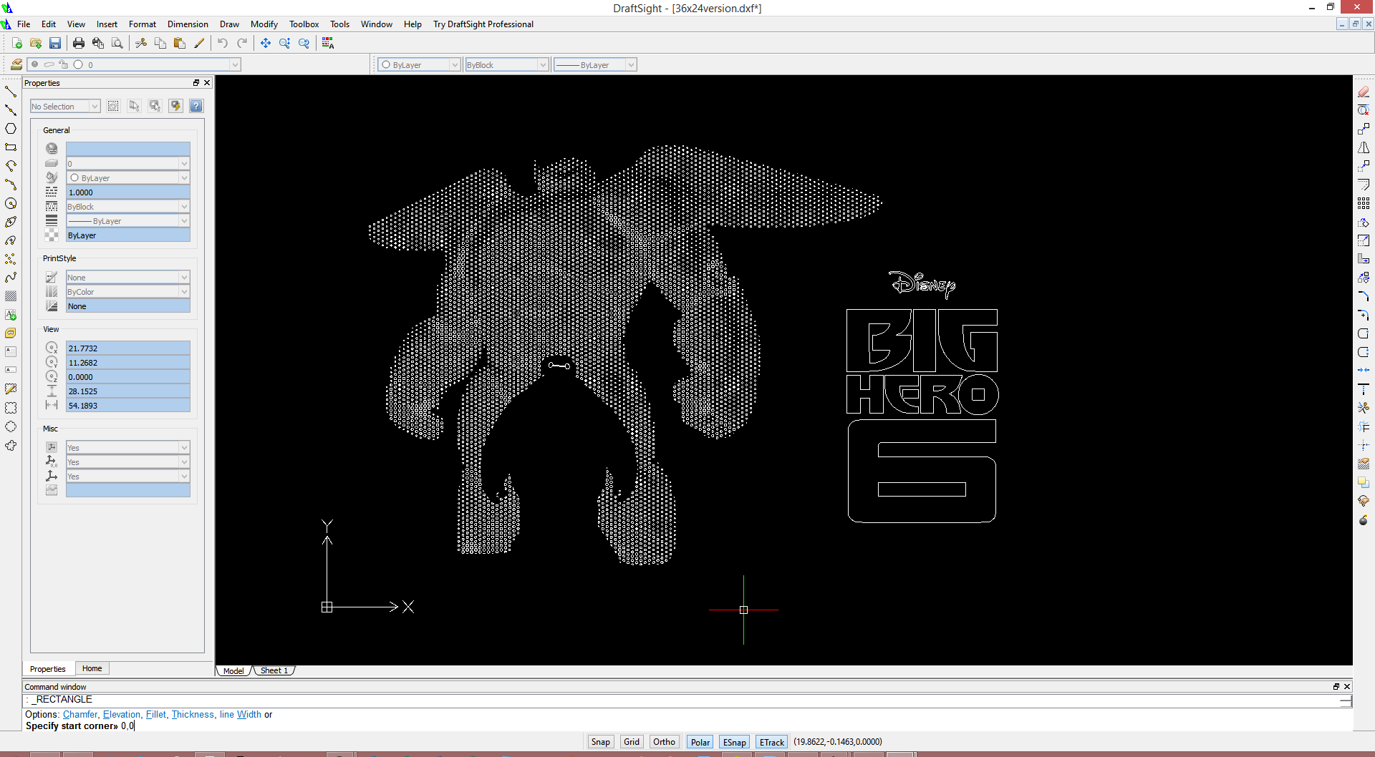Switch to the Home tab in side panel
This screenshot has width=1375, height=757.
(92, 668)
